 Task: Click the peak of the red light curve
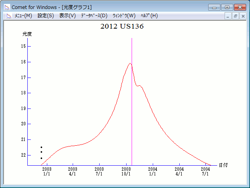tap(130, 63)
